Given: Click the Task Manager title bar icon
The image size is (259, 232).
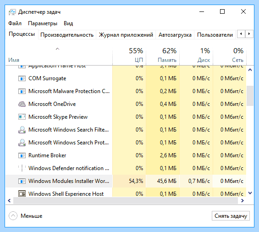Looking at the screenshot, I should [12, 12].
